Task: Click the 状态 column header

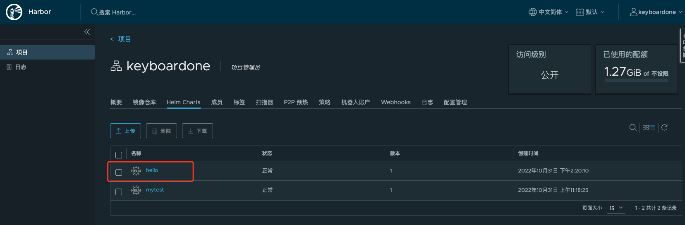Action: (267, 153)
